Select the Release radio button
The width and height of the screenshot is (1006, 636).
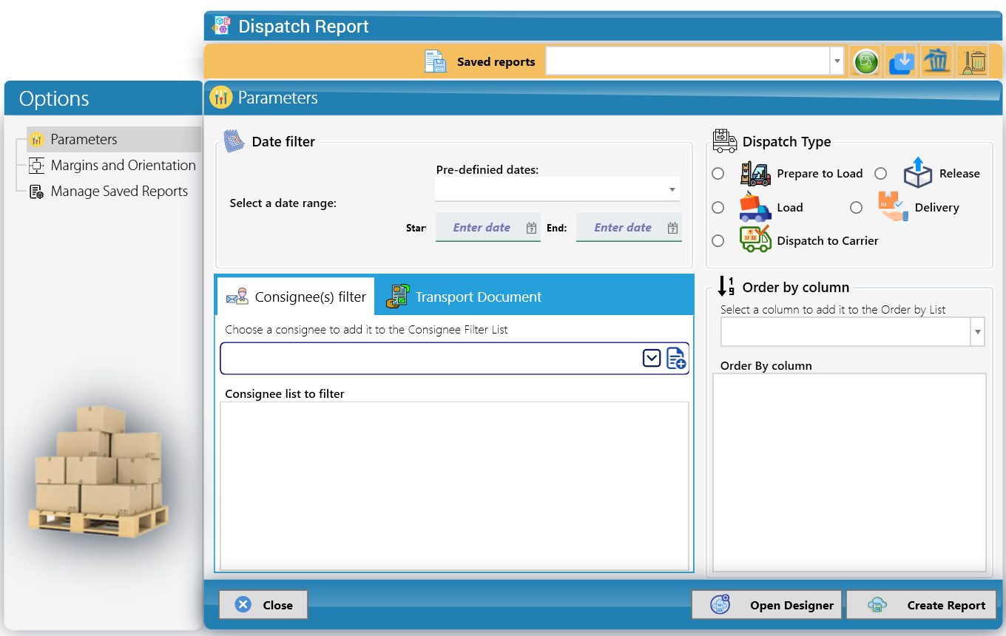coord(880,174)
